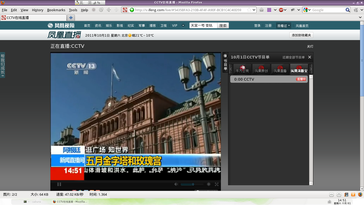Click the purple grid toolbar icon
364x205 pixels.
point(269,10)
